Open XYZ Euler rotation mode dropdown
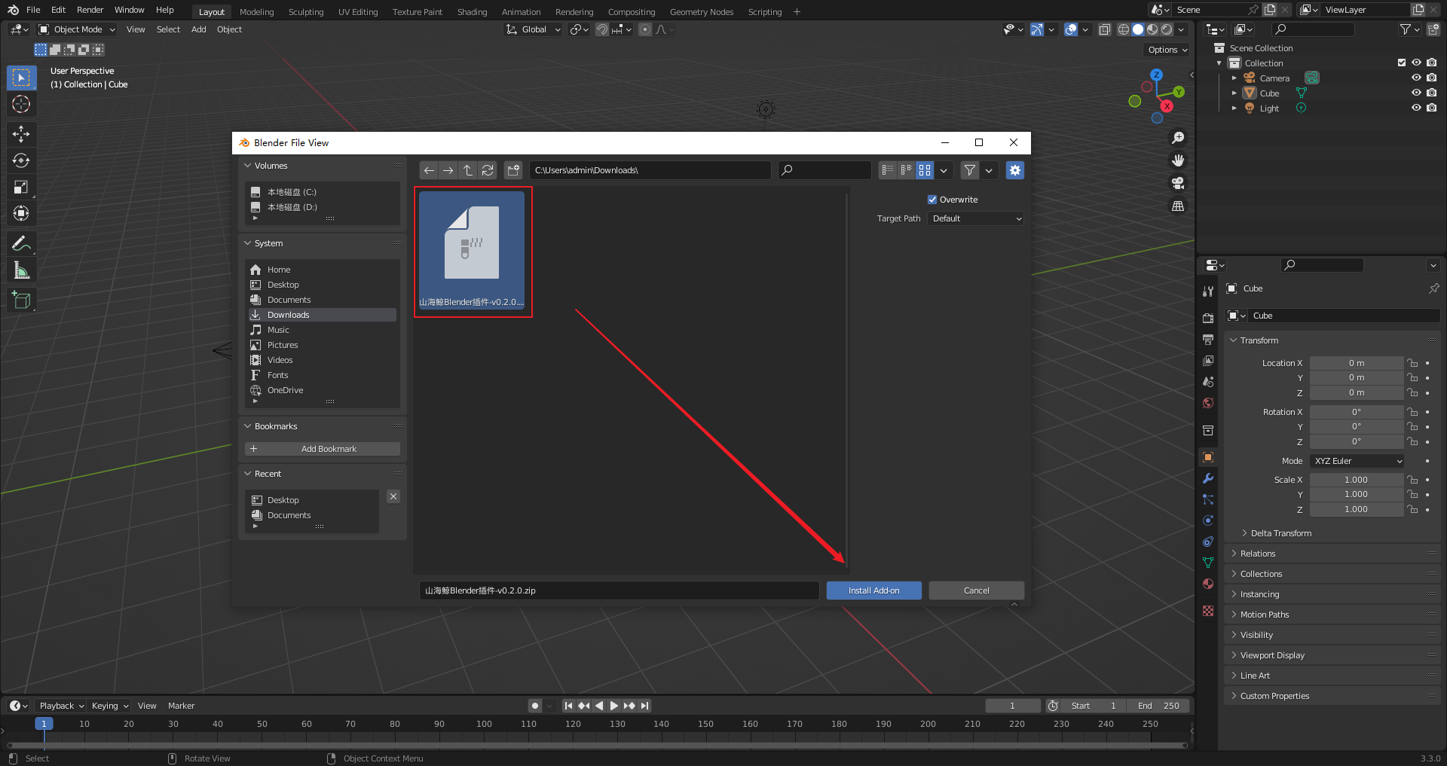This screenshot has width=1447, height=766. 1357,461
